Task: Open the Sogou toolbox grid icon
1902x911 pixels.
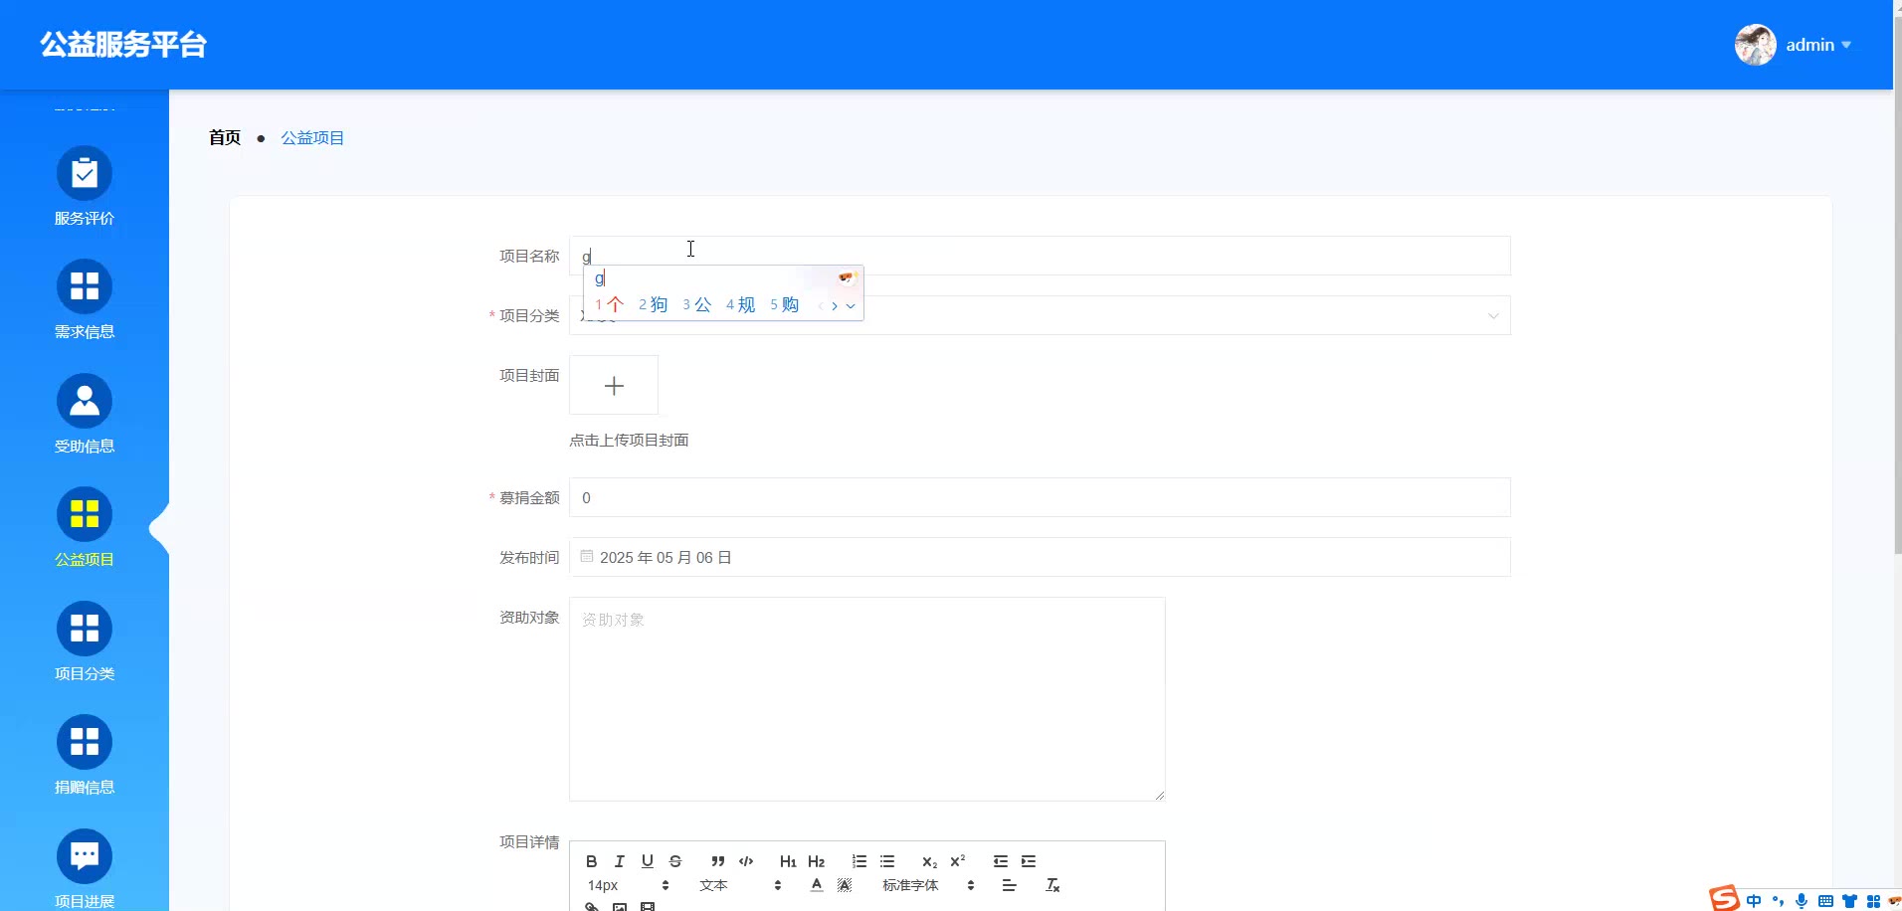Action: point(1873,901)
